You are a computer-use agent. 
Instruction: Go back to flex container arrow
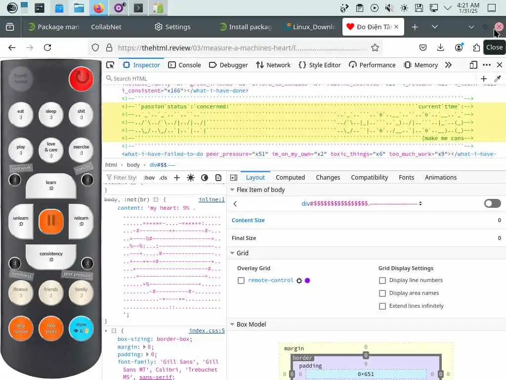point(235,203)
